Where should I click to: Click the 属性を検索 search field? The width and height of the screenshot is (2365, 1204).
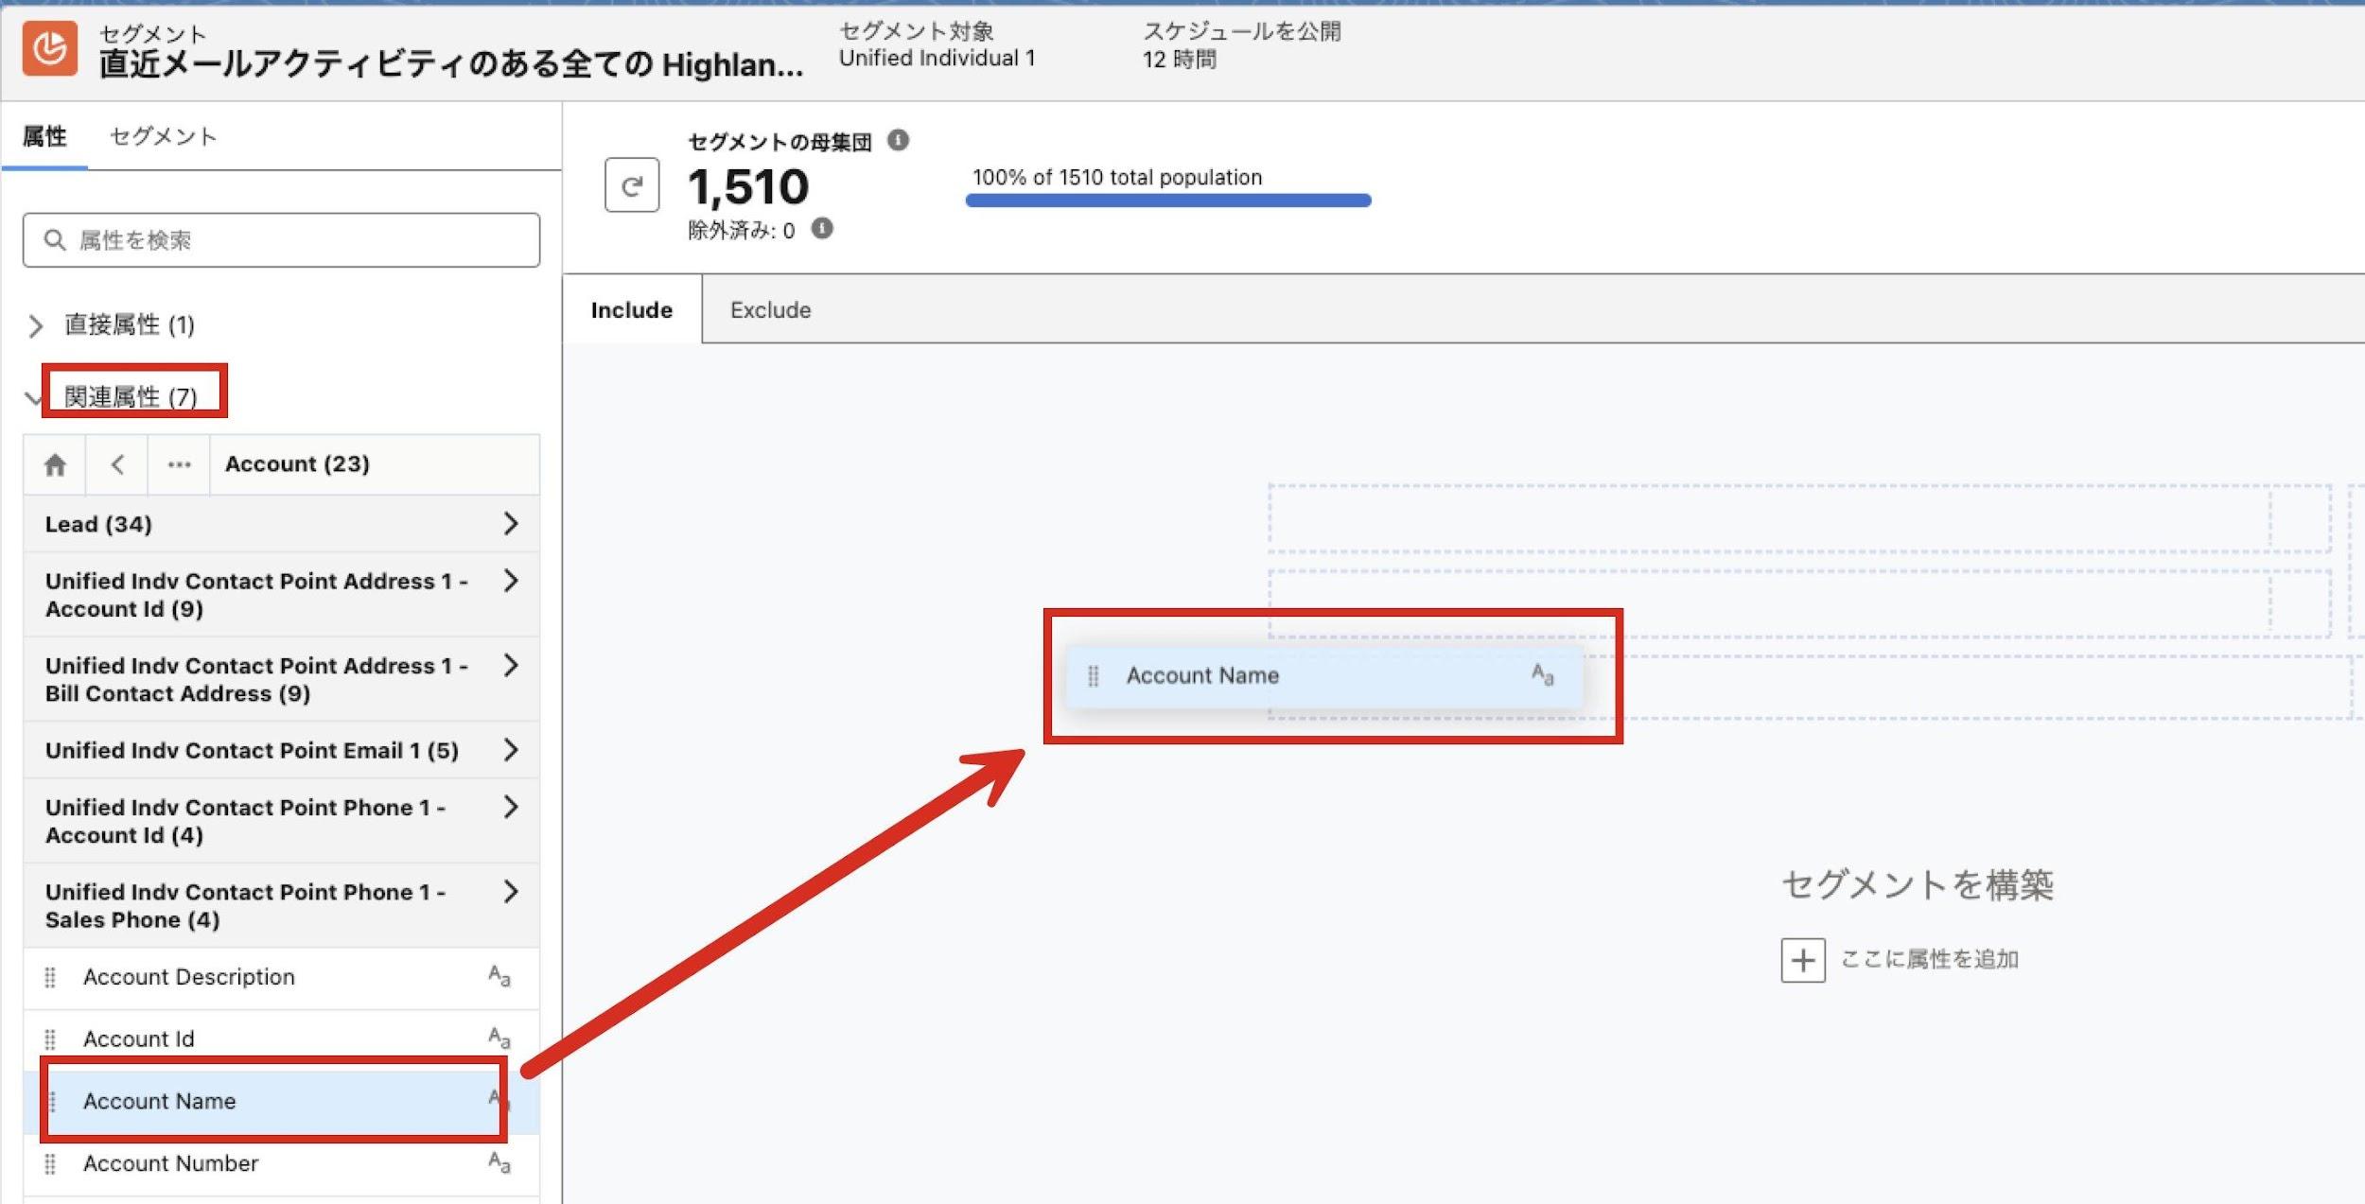pyautogui.click(x=282, y=240)
